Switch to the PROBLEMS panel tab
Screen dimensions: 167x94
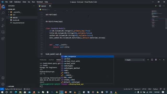click(x=43, y=60)
